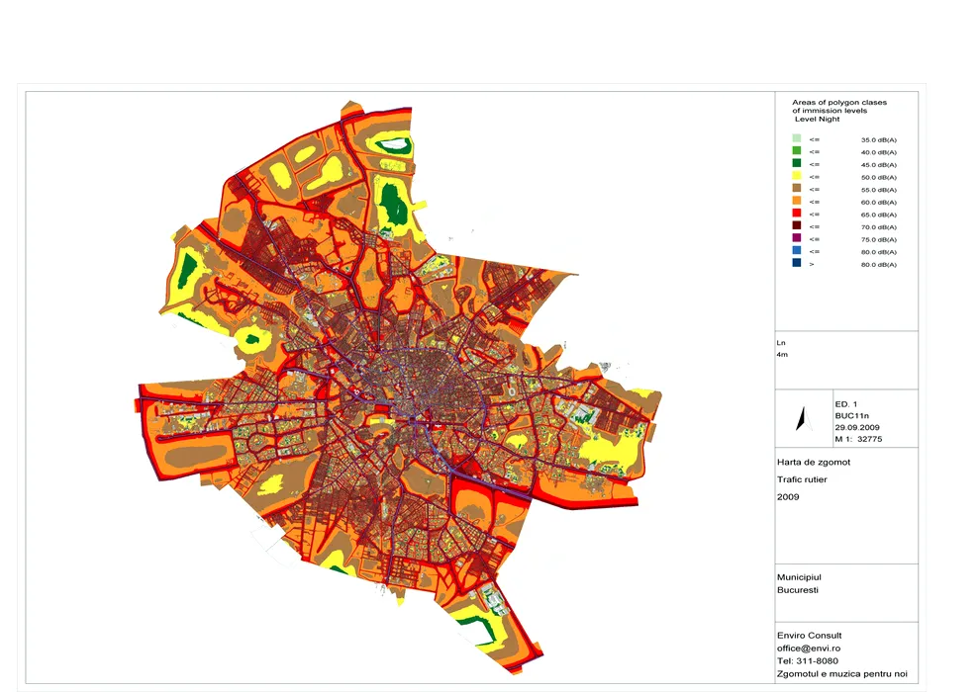Viewport: 980px width, 692px height.
Task: Pick the dark green 45.0 dB(A) swatch
Action: (796, 164)
